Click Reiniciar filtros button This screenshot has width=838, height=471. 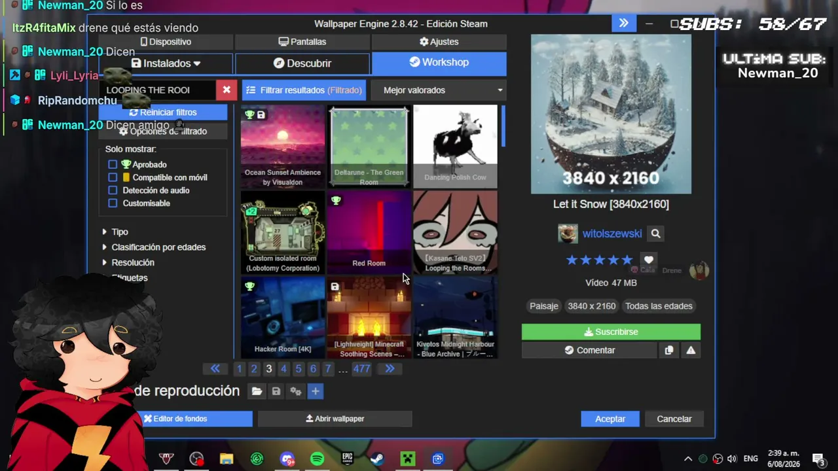coord(163,113)
